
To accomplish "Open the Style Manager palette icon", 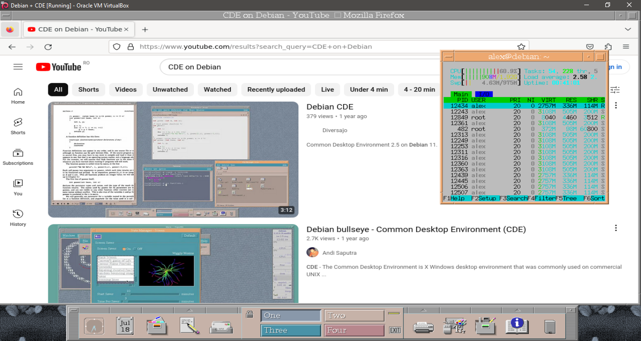I will (x=454, y=326).
